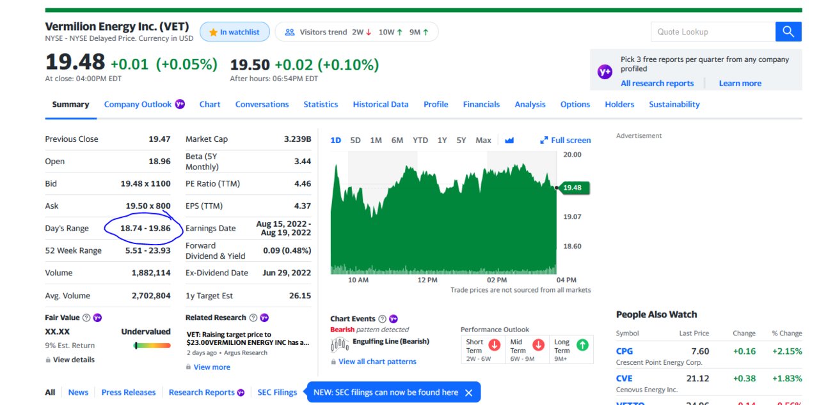This screenshot has height=405, width=819.
Task: Open the Historical Data tab
Action: pyautogui.click(x=381, y=104)
